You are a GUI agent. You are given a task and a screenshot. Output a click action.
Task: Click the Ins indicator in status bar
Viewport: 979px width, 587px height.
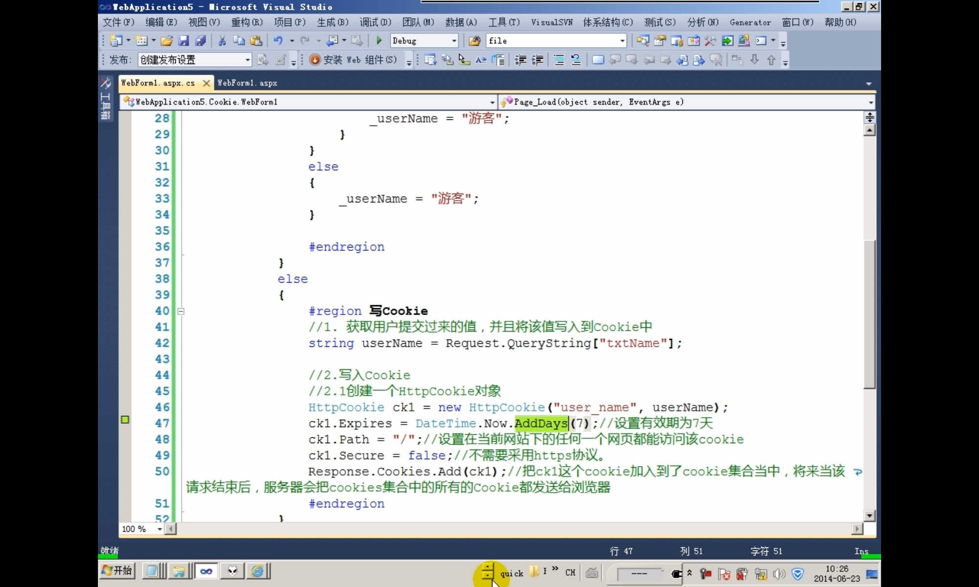click(x=861, y=551)
